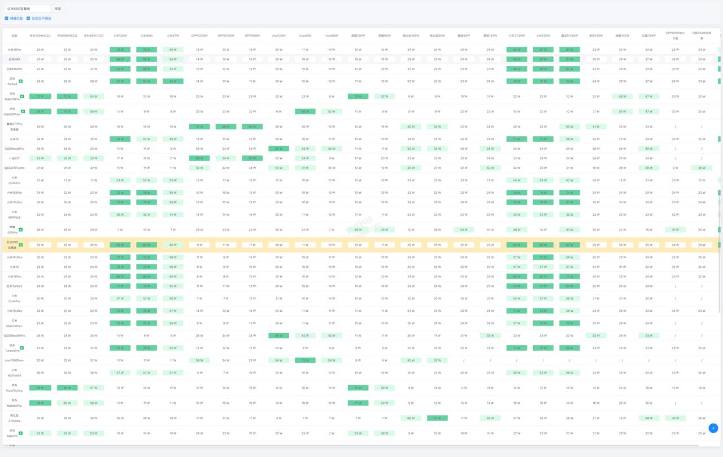Viewport: 723px width, 457px height.
Task: Select the 小米MIXFold4 row name
Action: 14,373
